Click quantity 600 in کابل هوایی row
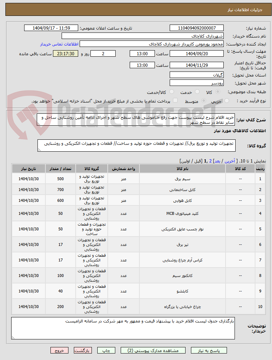This screenshot has width=272, height=360. 61,200
